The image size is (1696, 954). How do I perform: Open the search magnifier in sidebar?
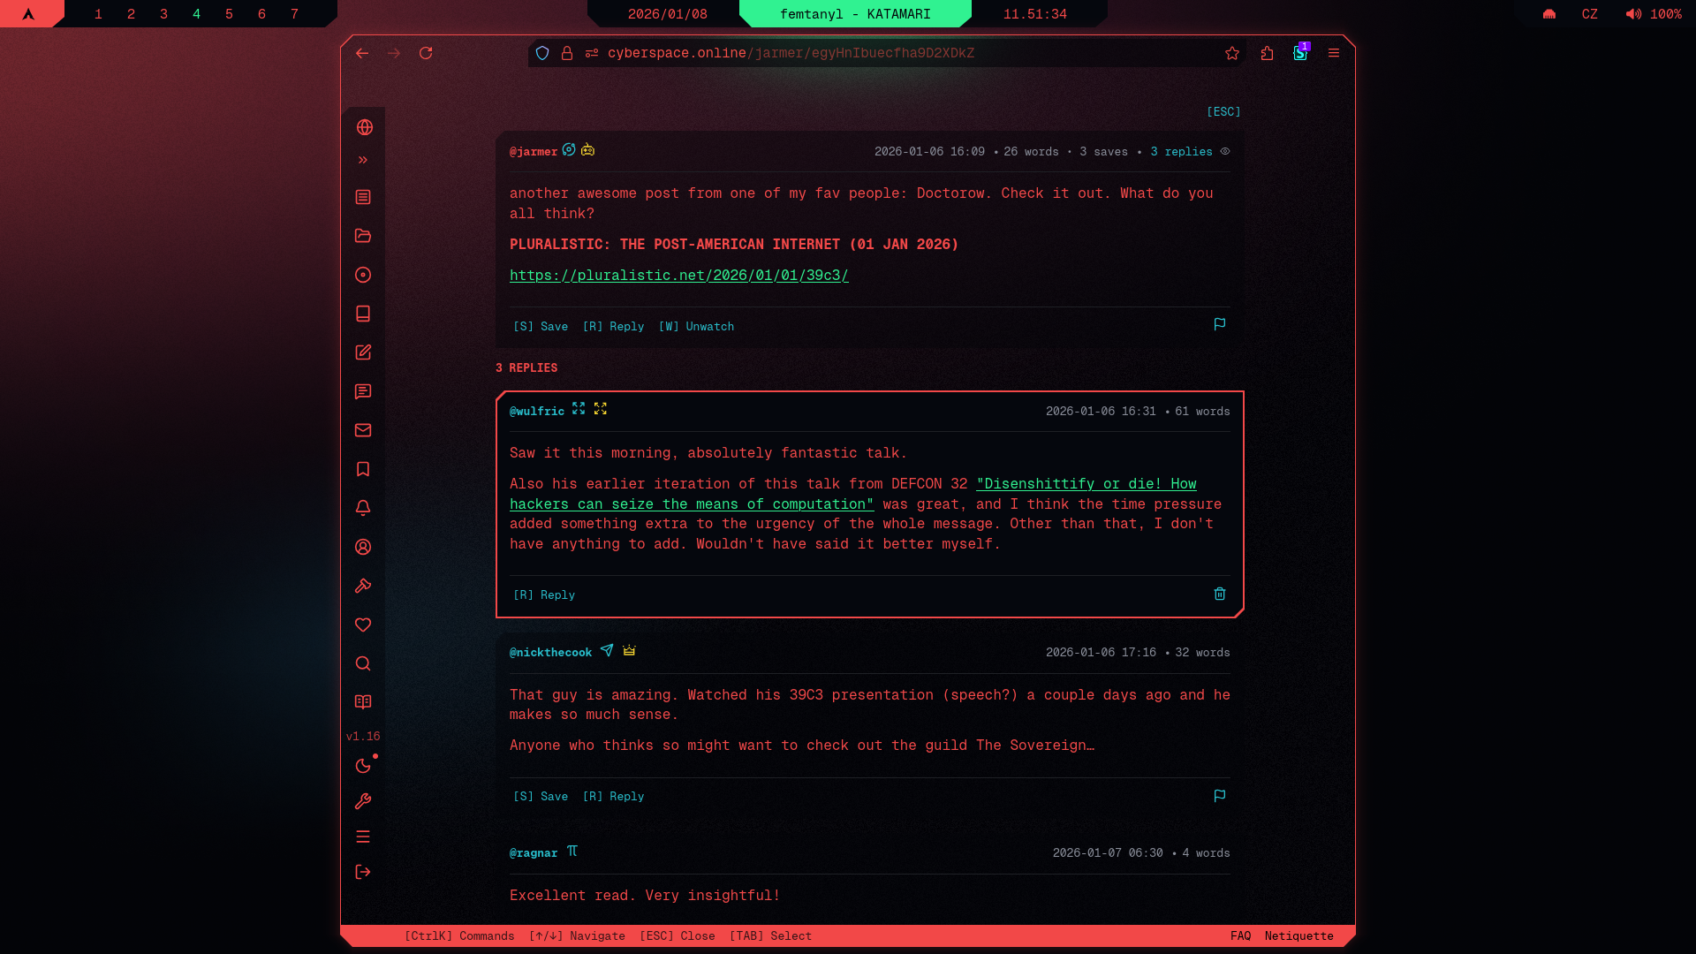[x=363, y=663]
